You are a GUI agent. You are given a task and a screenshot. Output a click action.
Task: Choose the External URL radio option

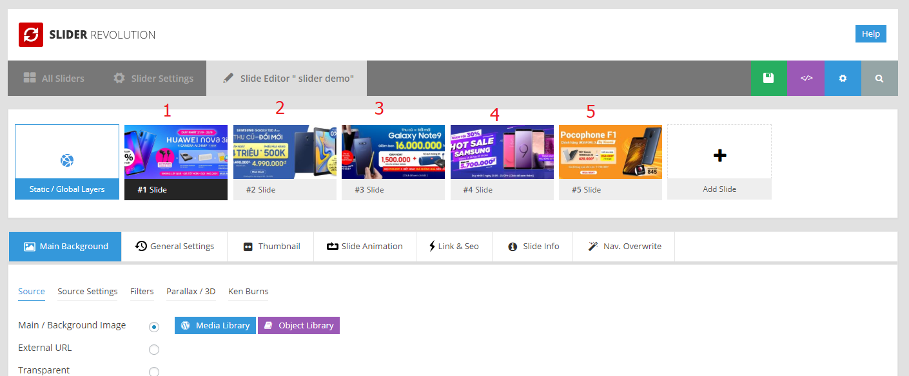point(154,350)
